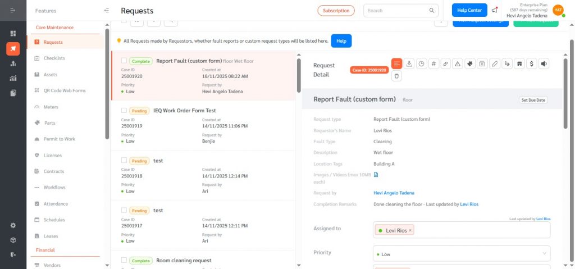Tick the checkbox for Report Fault request
The width and height of the screenshot is (575, 269).
coord(124,61)
